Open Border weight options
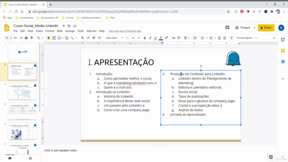This screenshot has width=288, height=162. click(x=94, y=38)
